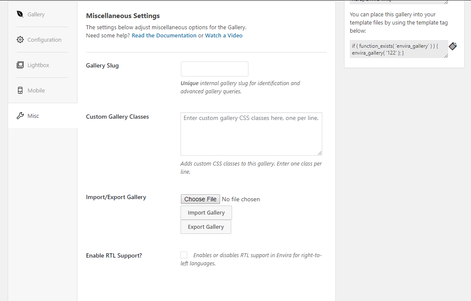Click the Mobile phone icon
This screenshot has height=301, width=471.
point(20,90)
